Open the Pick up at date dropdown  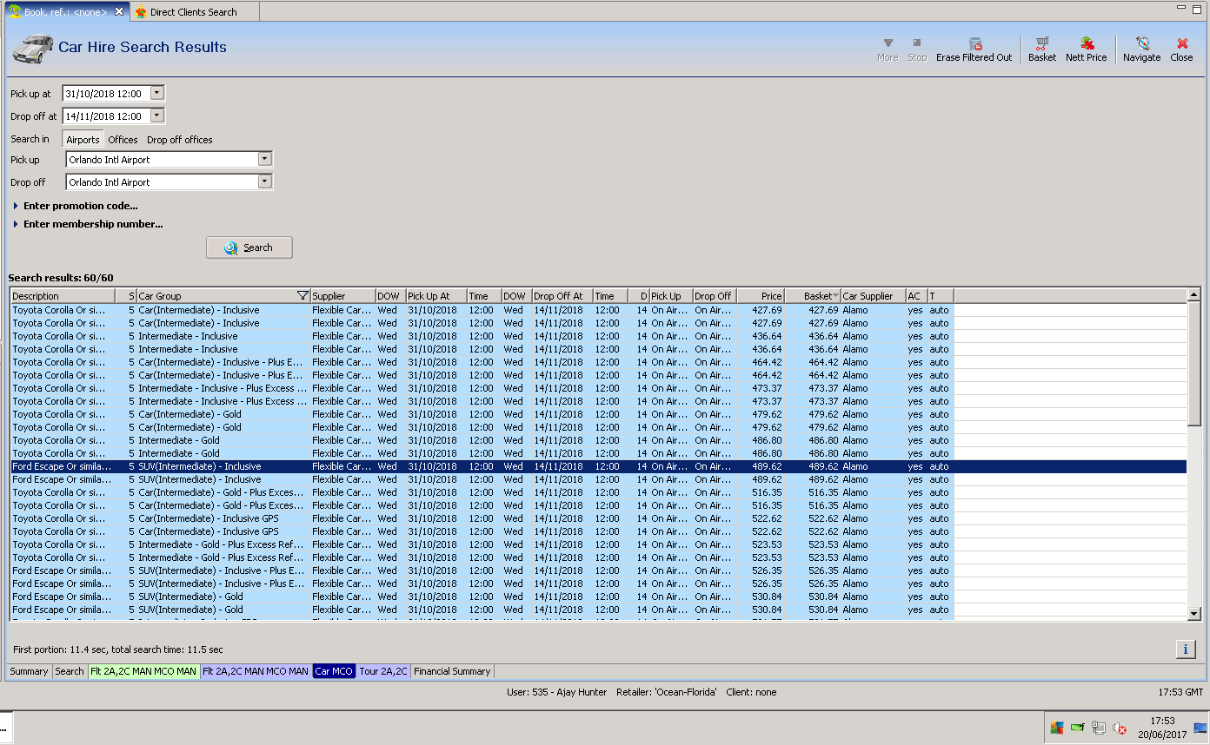coord(156,93)
